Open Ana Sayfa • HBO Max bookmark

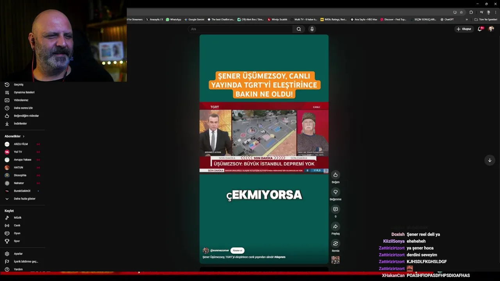click(364, 20)
